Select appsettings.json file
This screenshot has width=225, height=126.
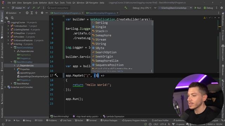tap(28, 73)
